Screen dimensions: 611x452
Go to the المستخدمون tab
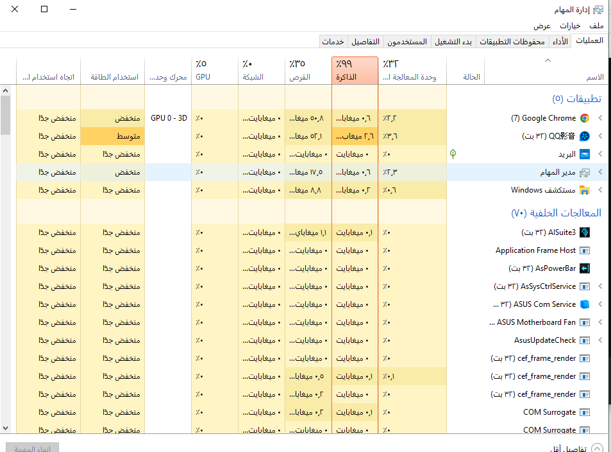[x=407, y=41]
